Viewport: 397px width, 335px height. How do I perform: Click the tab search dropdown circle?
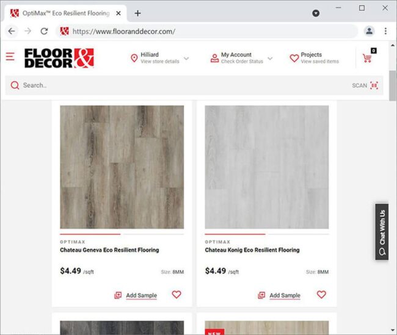(x=316, y=13)
